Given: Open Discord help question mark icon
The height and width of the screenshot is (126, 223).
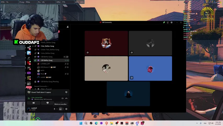Looking at the screenshot, I should click(x=171, y=22).
